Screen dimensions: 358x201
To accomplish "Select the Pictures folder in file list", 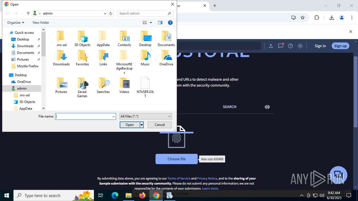I will tap(61, 86).
